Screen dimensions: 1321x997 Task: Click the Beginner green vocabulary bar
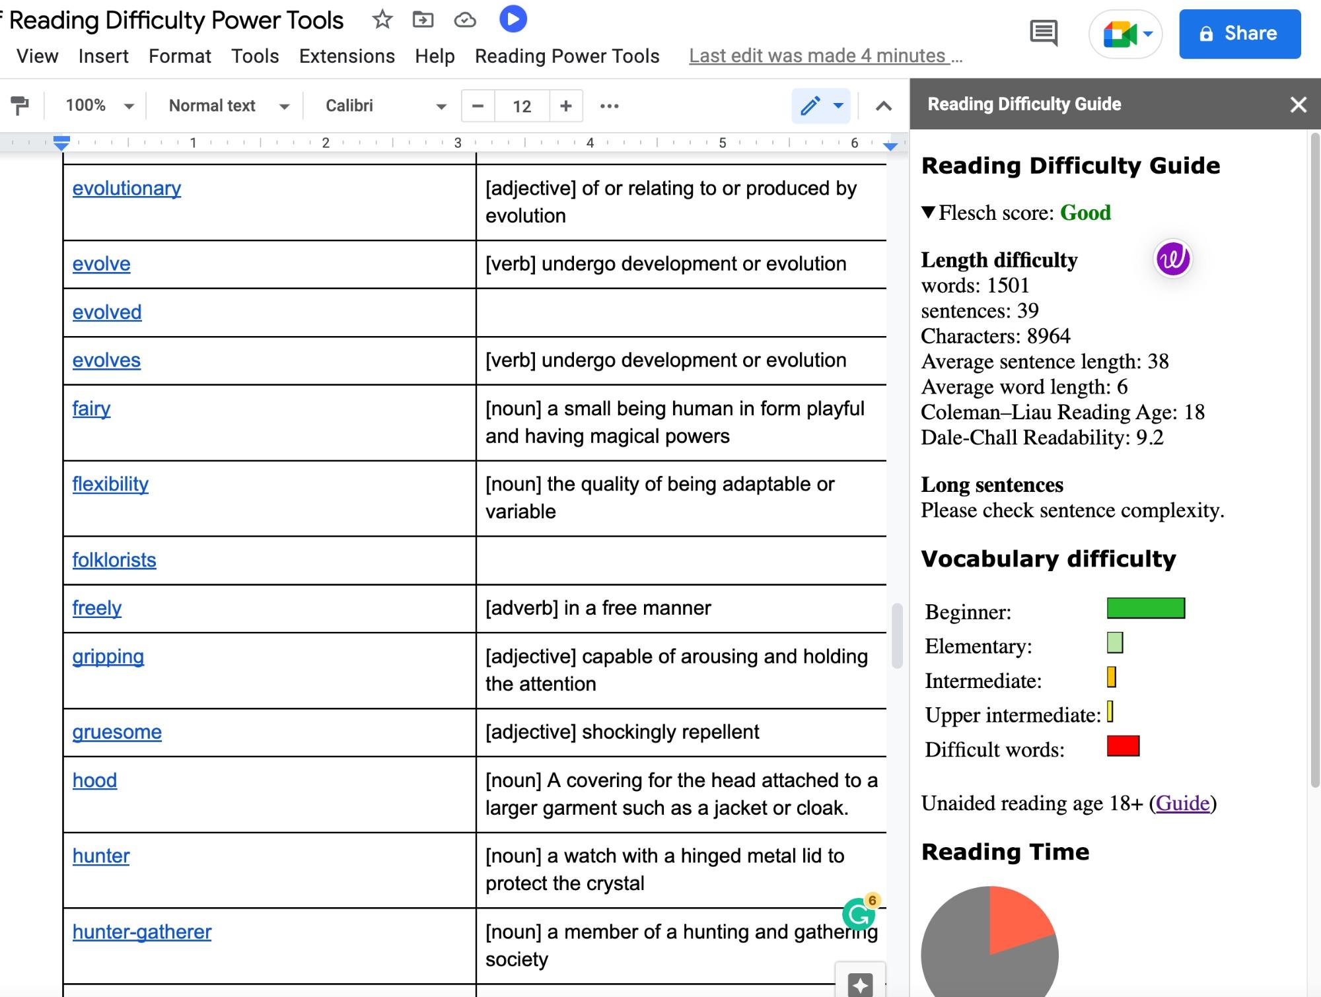[x=1146, y=608]
